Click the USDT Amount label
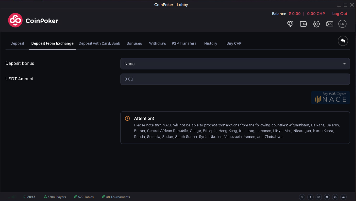The image size is (356, 201). click(19, 79)
